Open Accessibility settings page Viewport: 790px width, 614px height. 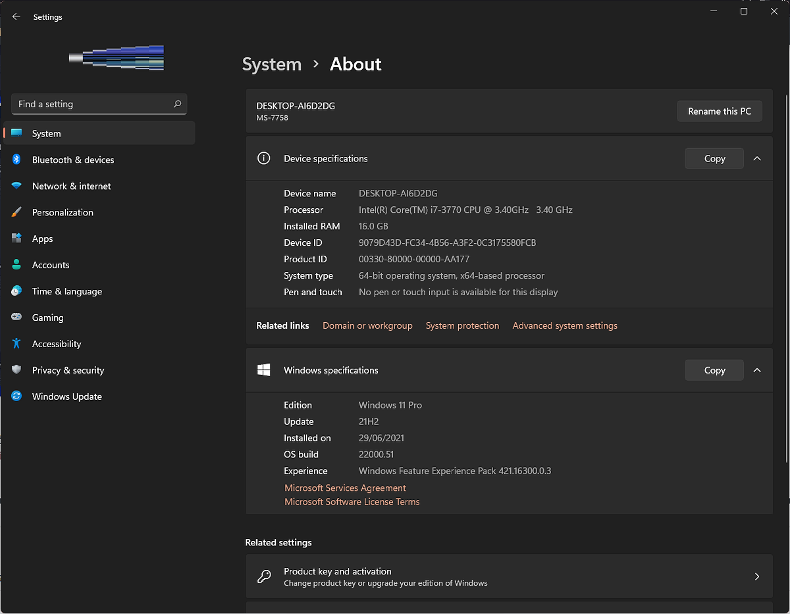coord(99,344)
